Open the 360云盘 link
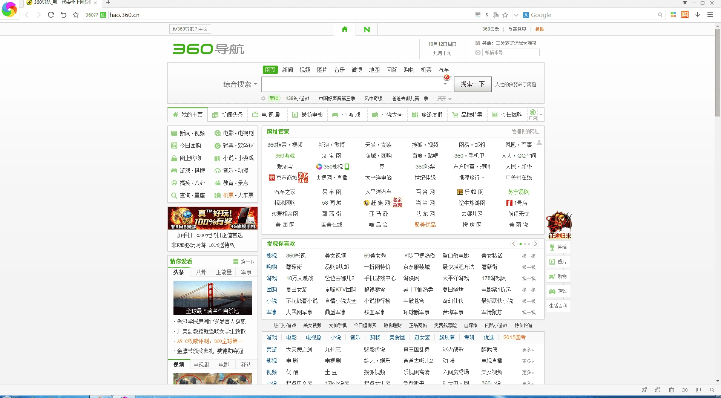721x398 pixels. point(490,29)
